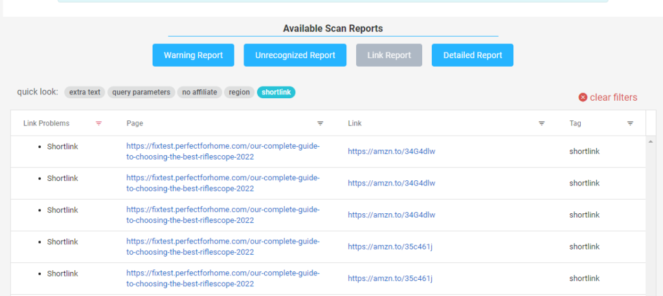
Task: Open page link in the fifth table row
Action: pyautogui.click(x=223, y=279)
